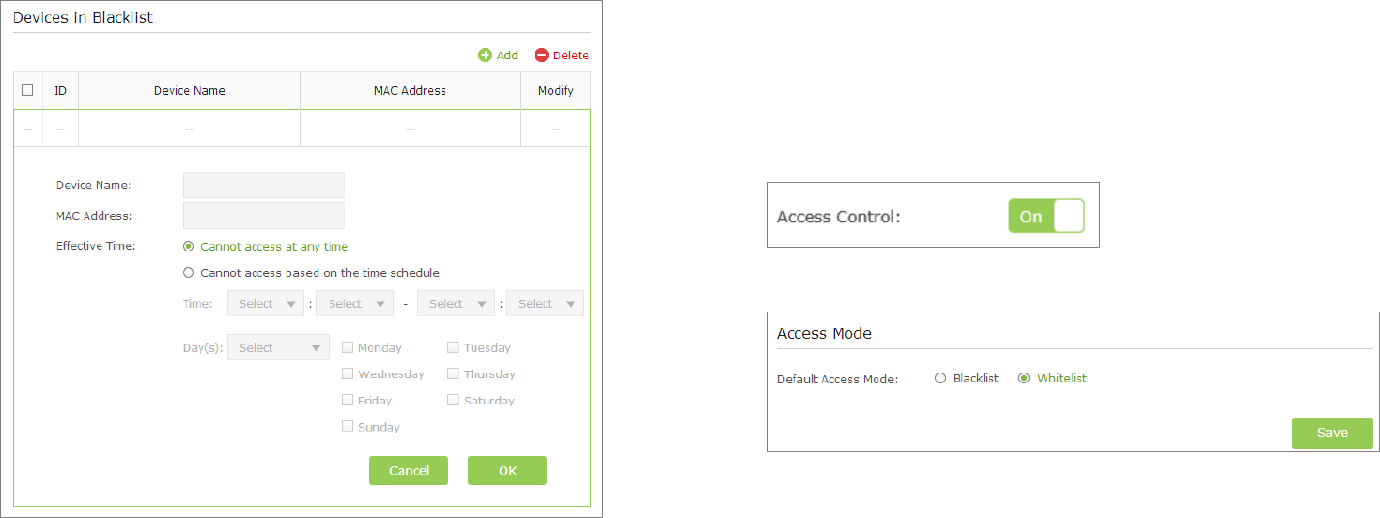
Task: Check the Friday checkbox
Action: pos(348,400)
